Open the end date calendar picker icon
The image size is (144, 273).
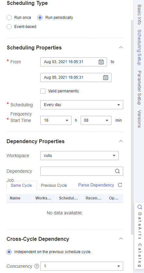tap(106, 77)
